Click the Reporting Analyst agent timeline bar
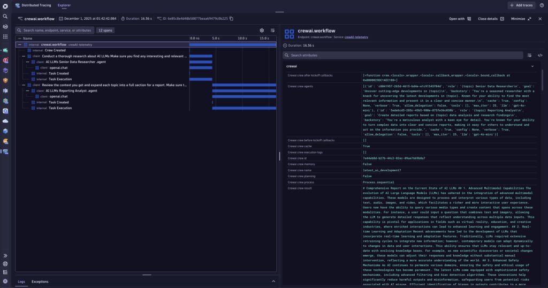The height and width of the screenshot is (288, 548). [x=244, y=91]
